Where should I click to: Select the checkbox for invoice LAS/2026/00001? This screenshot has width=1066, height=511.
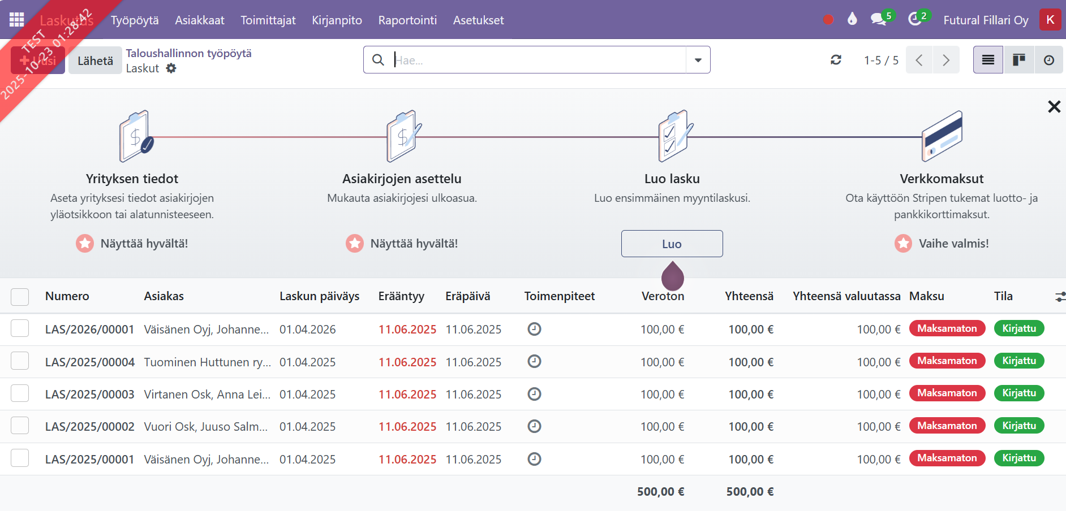pyautogui.click(x=20, y=328)
